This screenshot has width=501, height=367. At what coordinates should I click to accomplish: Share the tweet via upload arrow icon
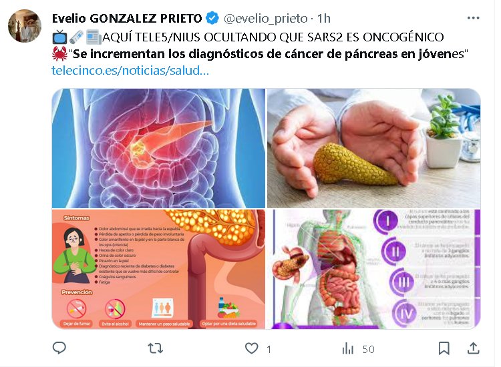(473, 348)
